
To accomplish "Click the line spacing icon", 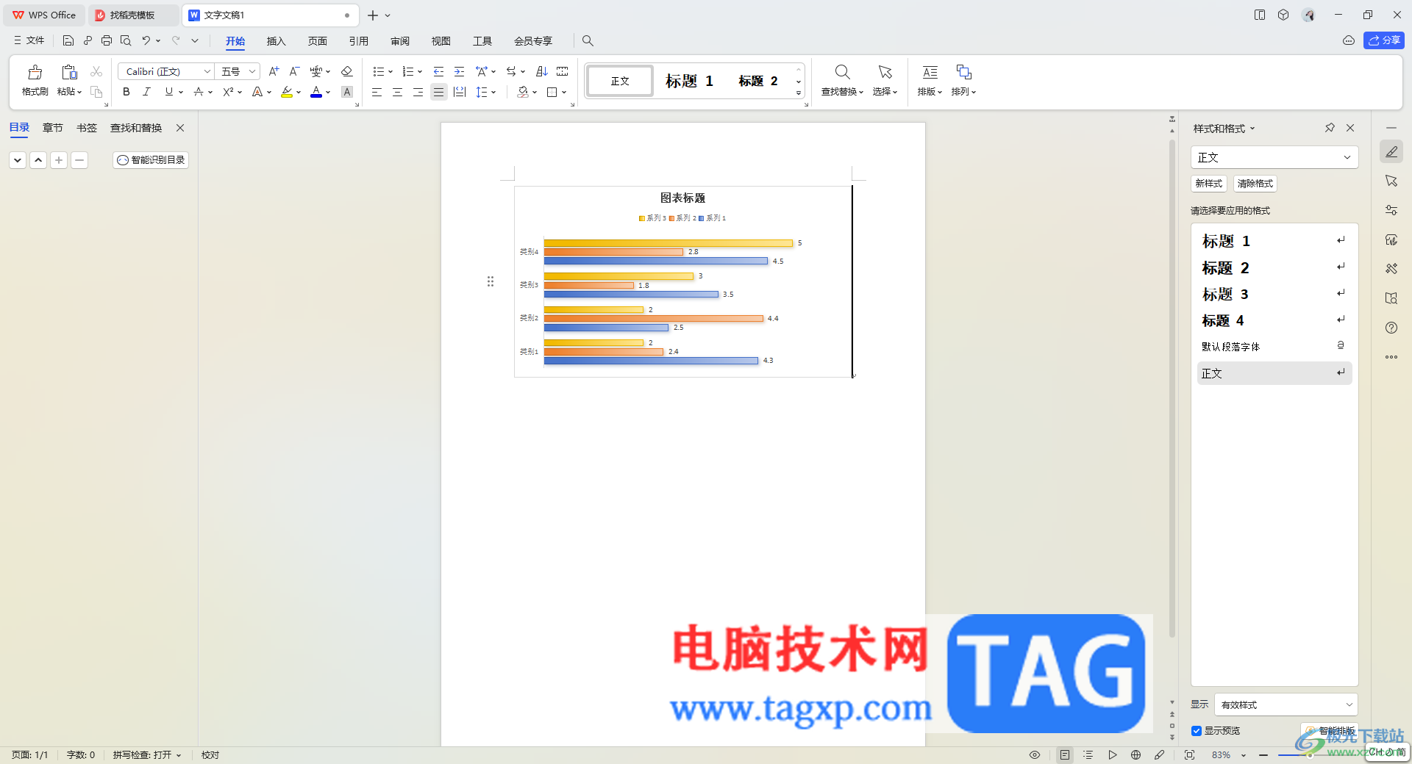I will tap(482, 92).
